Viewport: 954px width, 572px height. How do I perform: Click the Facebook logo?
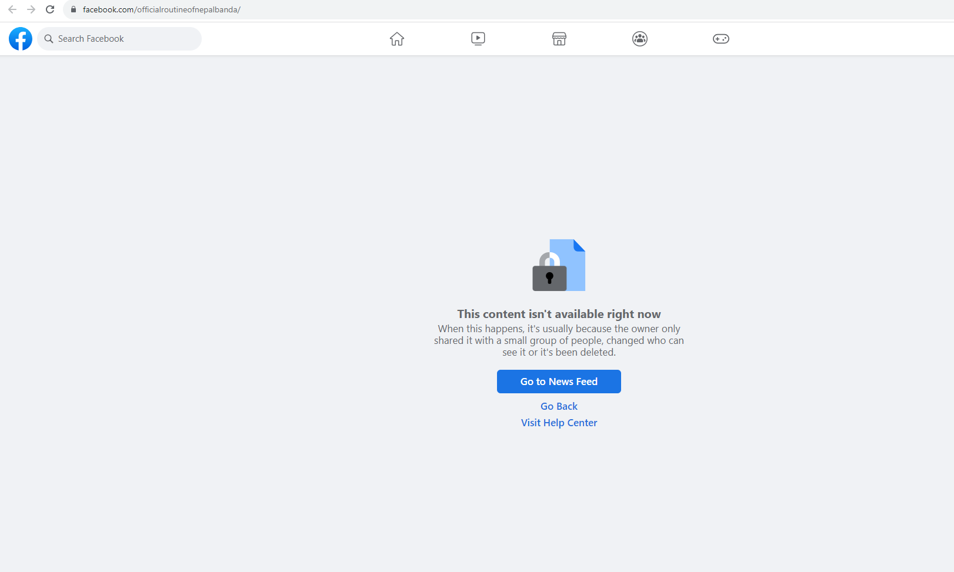pyautogui.click(x=21, y=39)
